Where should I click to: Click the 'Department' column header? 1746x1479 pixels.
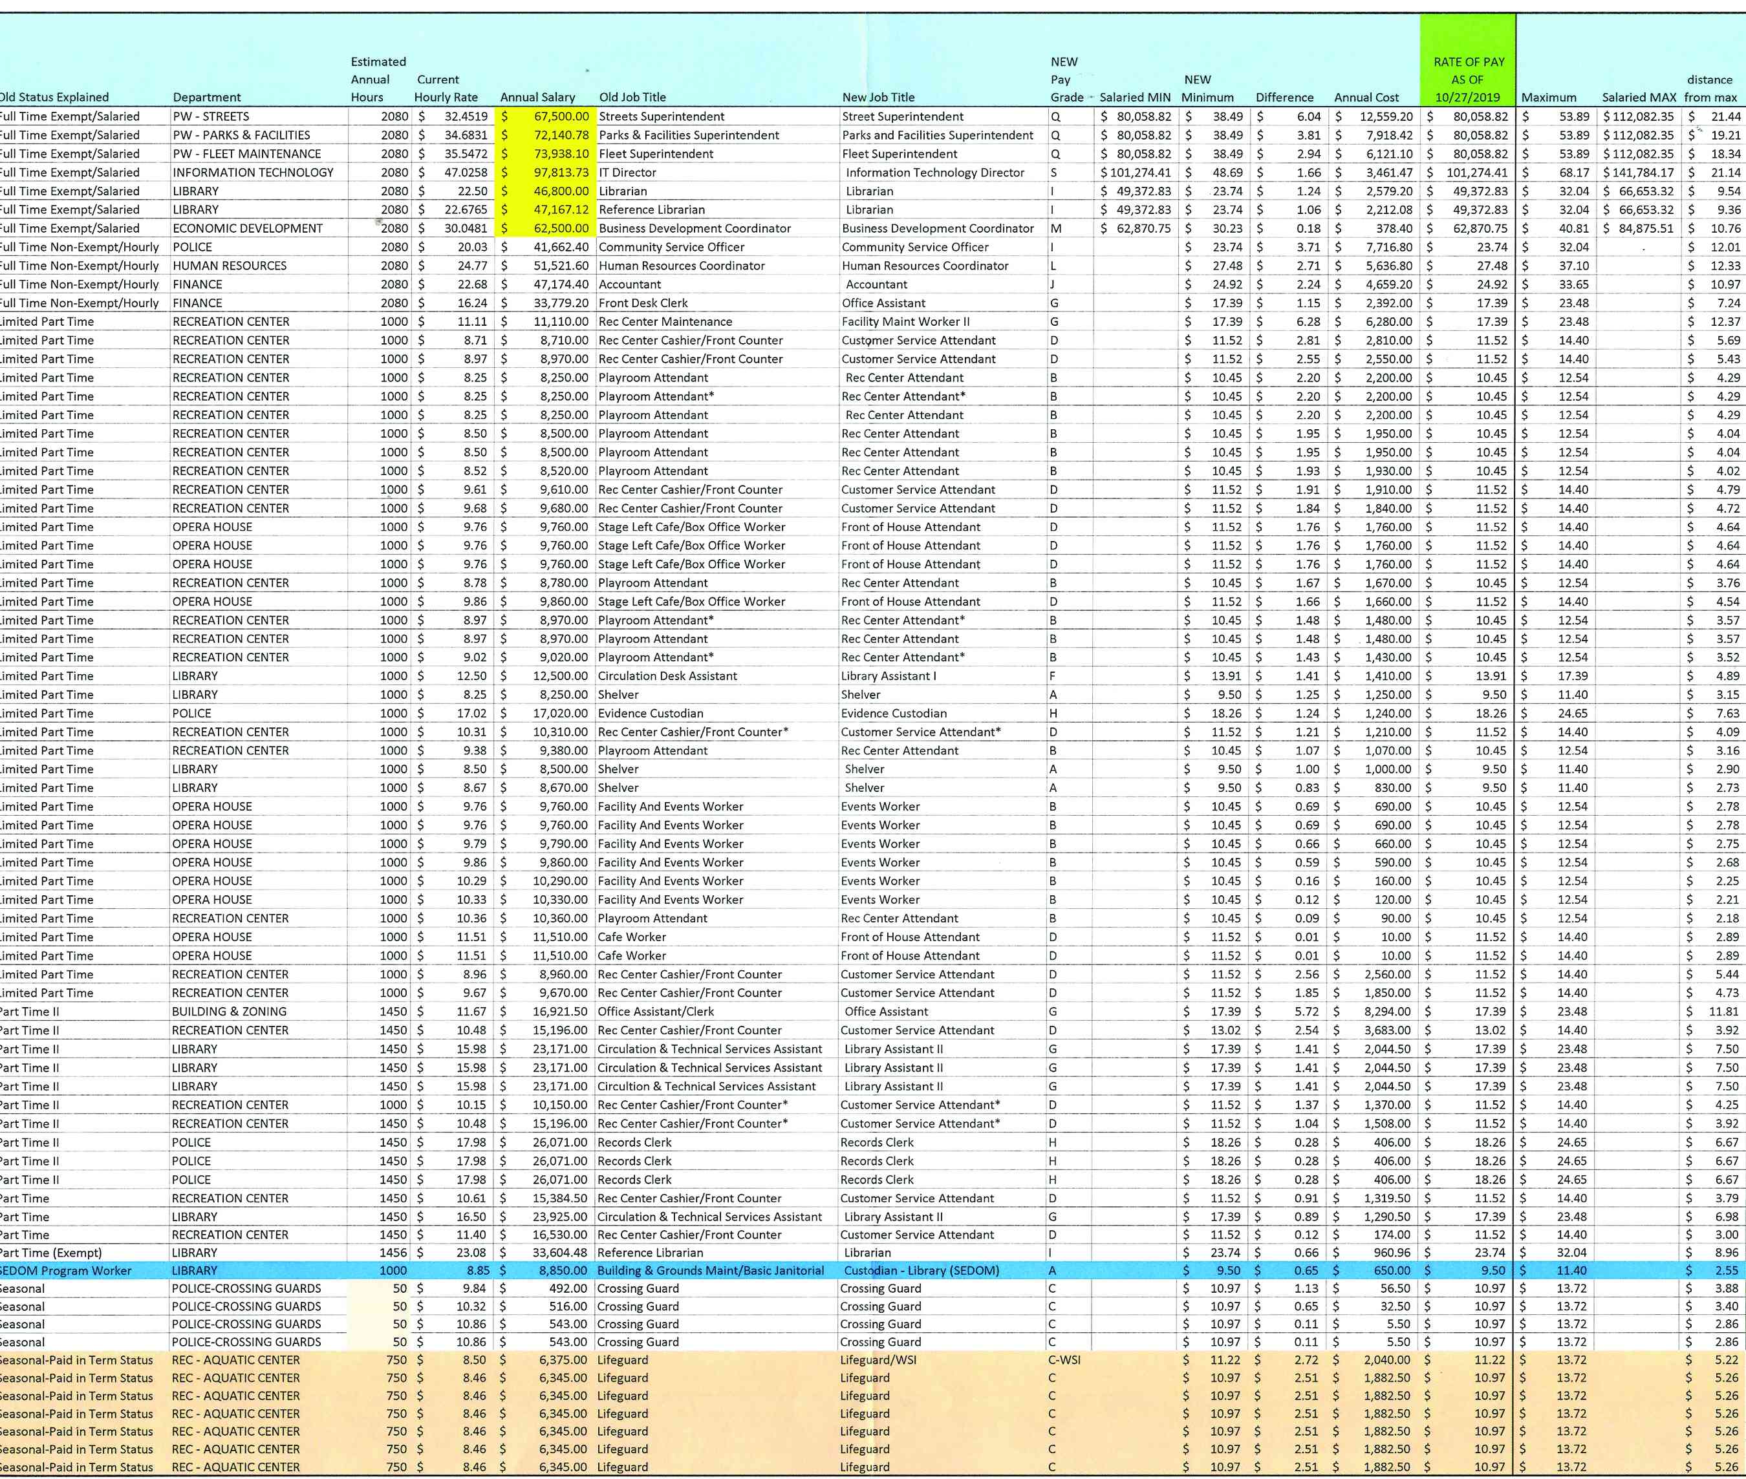tap(206, 97)
